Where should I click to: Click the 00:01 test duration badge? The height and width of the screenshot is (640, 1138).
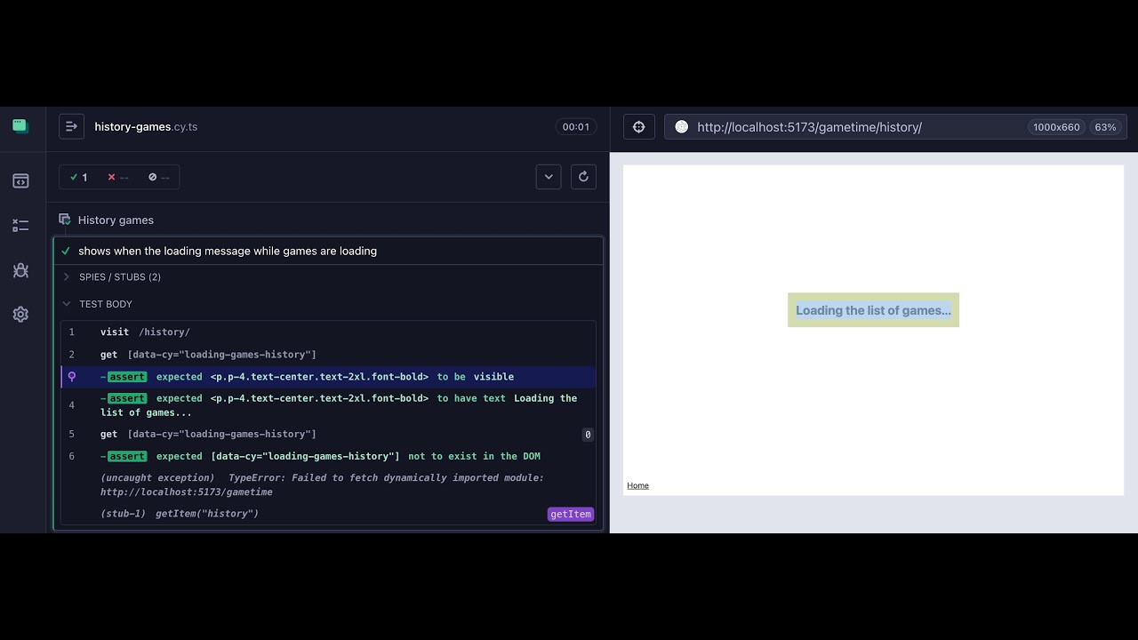576,127
